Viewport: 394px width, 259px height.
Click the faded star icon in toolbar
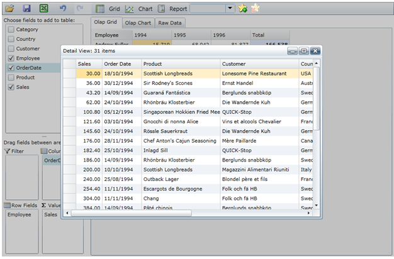[255, 9]
